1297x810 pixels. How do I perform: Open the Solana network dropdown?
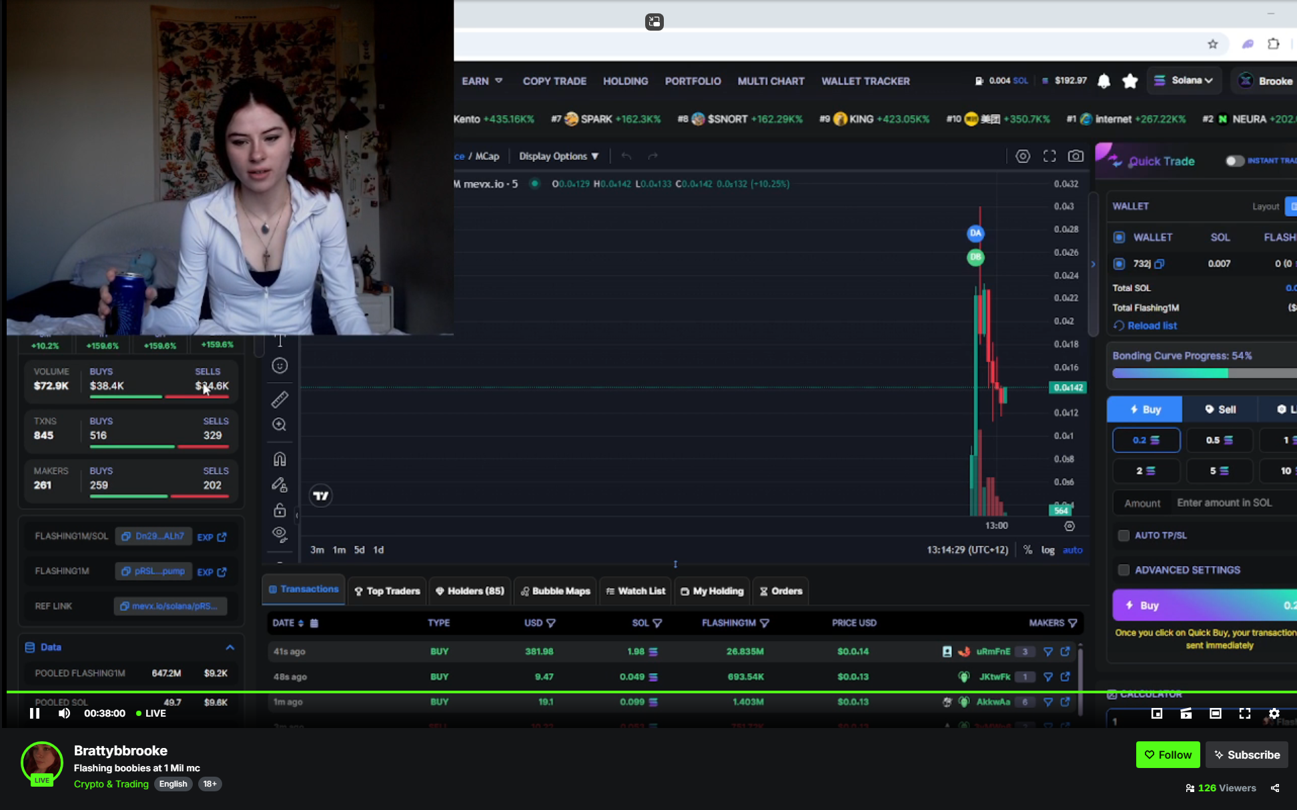pos(1184,81)
